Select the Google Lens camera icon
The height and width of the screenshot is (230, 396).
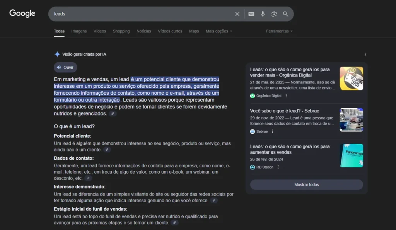[x=274, y=14]
